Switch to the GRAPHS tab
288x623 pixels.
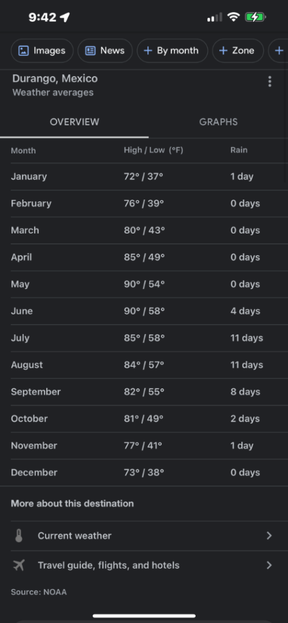218,122
